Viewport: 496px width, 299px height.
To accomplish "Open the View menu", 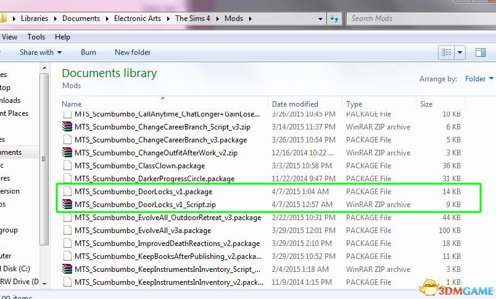I will tap(9, 37).
